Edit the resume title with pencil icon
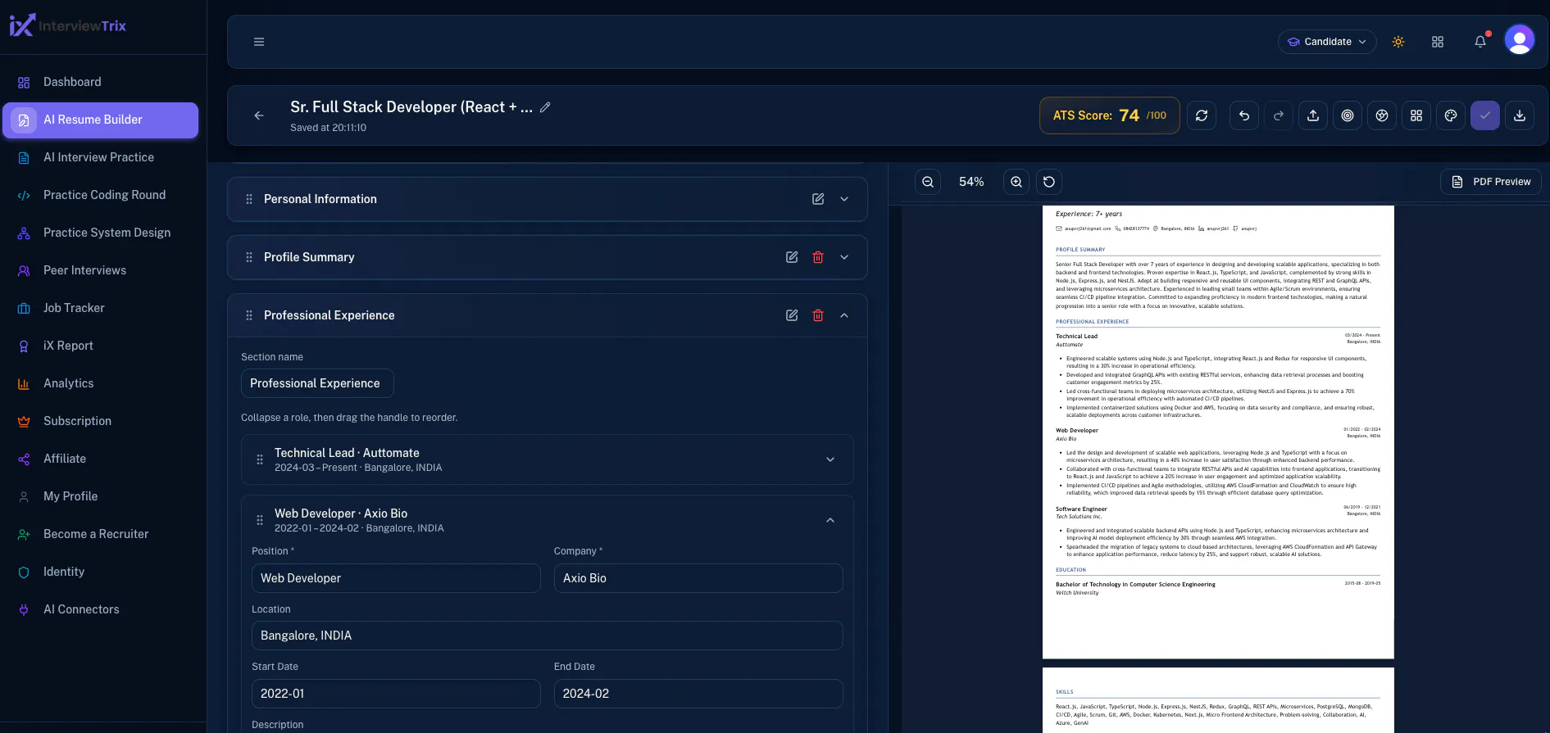 pyautogui.click(x=545, y=107)
